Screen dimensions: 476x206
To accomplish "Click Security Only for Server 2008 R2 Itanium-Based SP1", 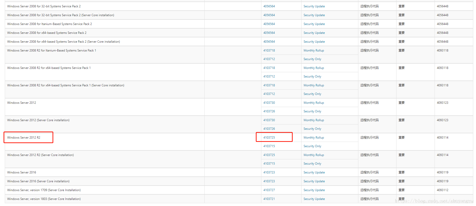I will [x=312, y=59].
